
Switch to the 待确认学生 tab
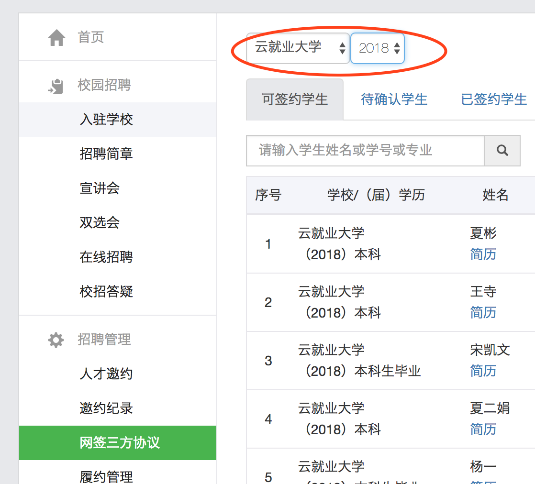click(x=394, y=99)
